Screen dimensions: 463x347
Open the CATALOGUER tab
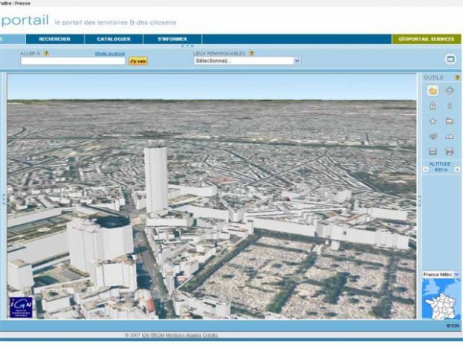click(114, 39)
